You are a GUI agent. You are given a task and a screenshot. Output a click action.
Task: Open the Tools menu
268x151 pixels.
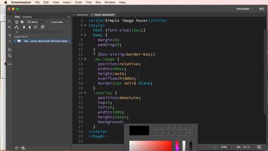tap(78, 2)
